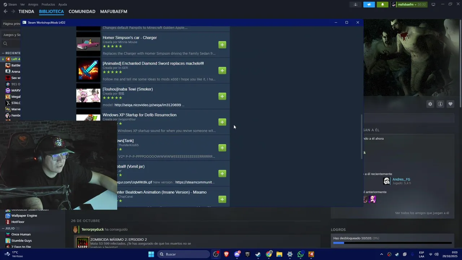Screen dimensions: 462x260
Task: Favorite the game with heart icon
Action: 450,104
